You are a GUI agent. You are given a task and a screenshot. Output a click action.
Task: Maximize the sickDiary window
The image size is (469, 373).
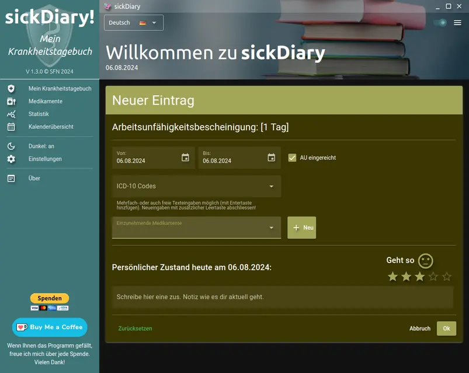point(449,6)
